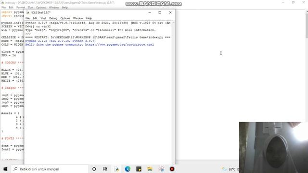This screenshot has height=173, width=308.
Task: Open Run menu in index.py editor
Action: 31,8
